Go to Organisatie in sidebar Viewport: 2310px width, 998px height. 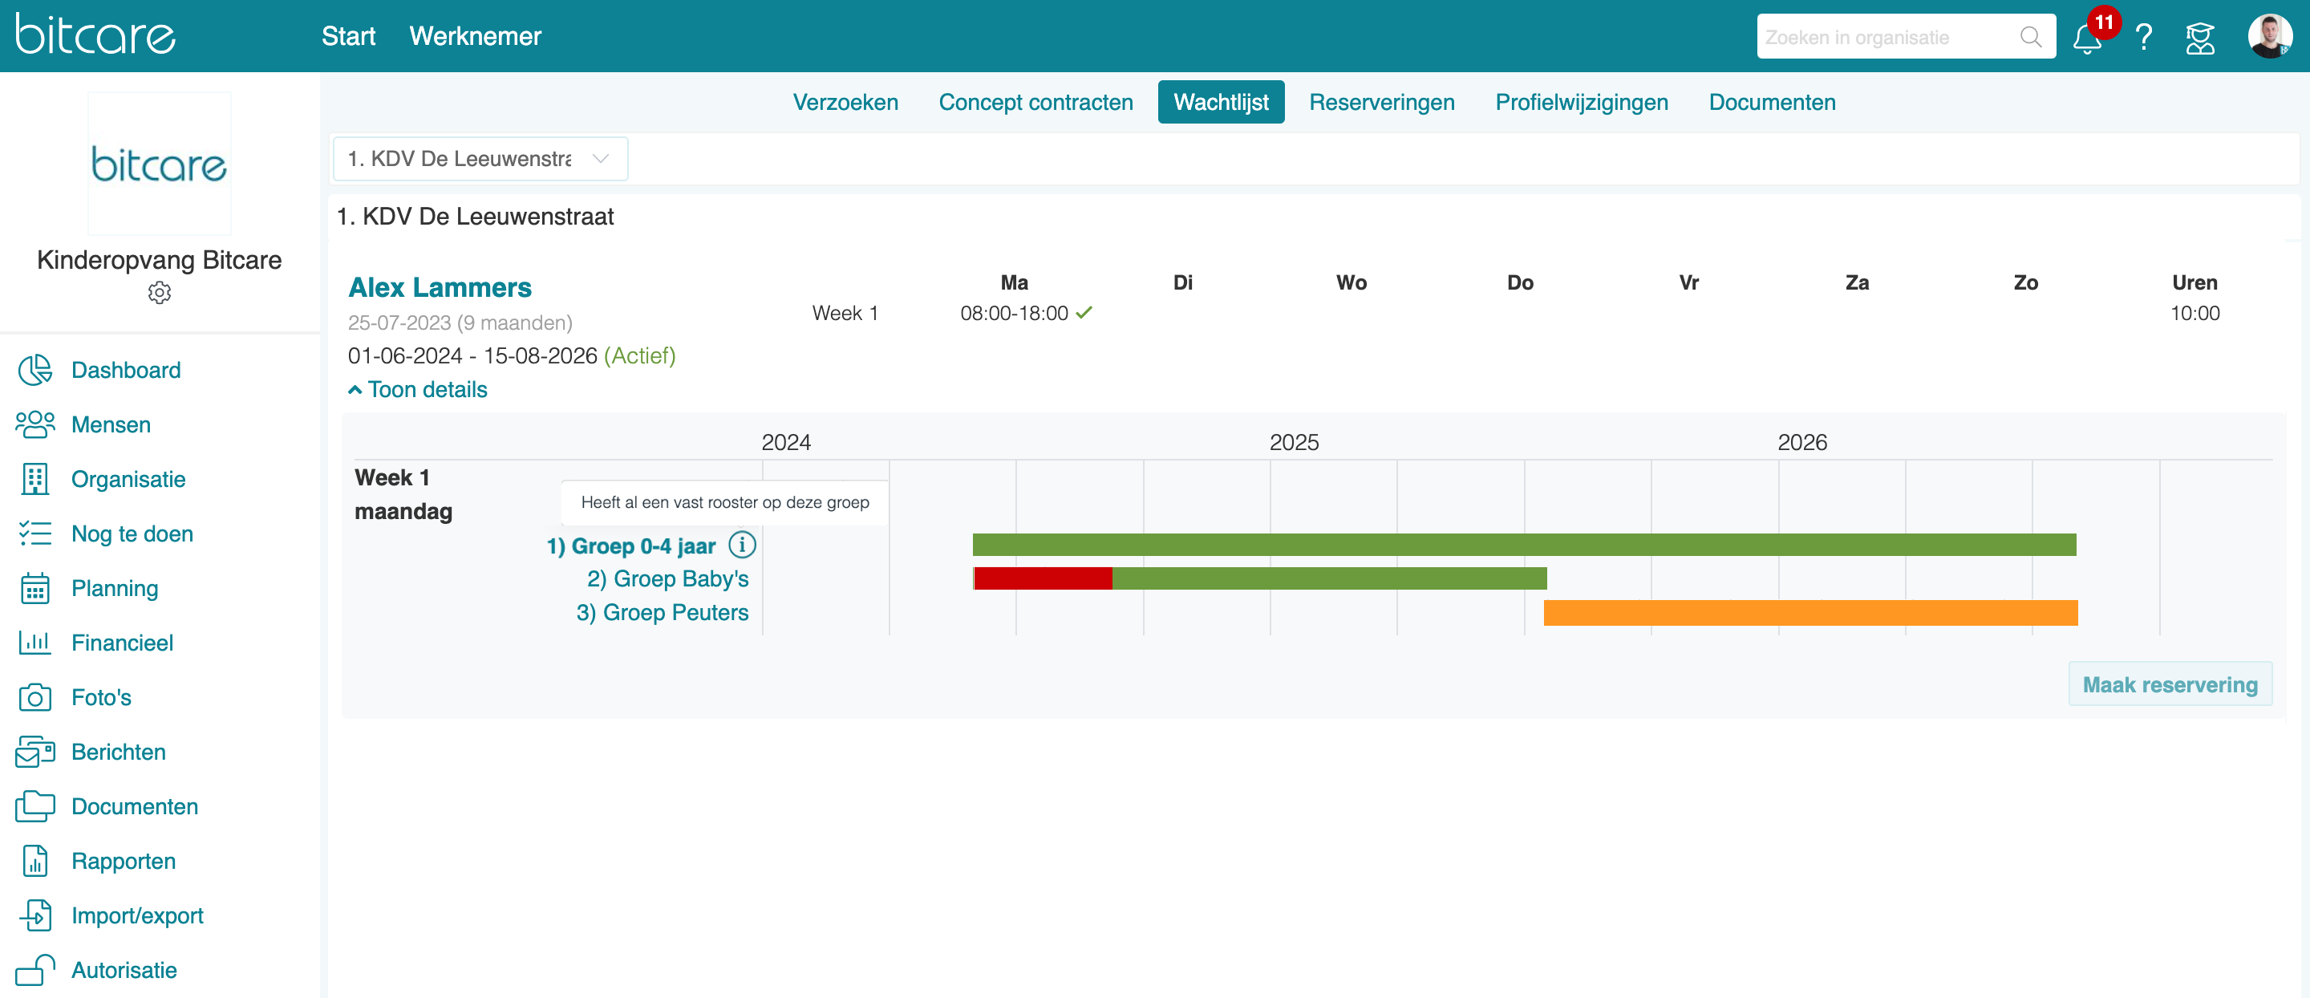[x=128, y=479]
